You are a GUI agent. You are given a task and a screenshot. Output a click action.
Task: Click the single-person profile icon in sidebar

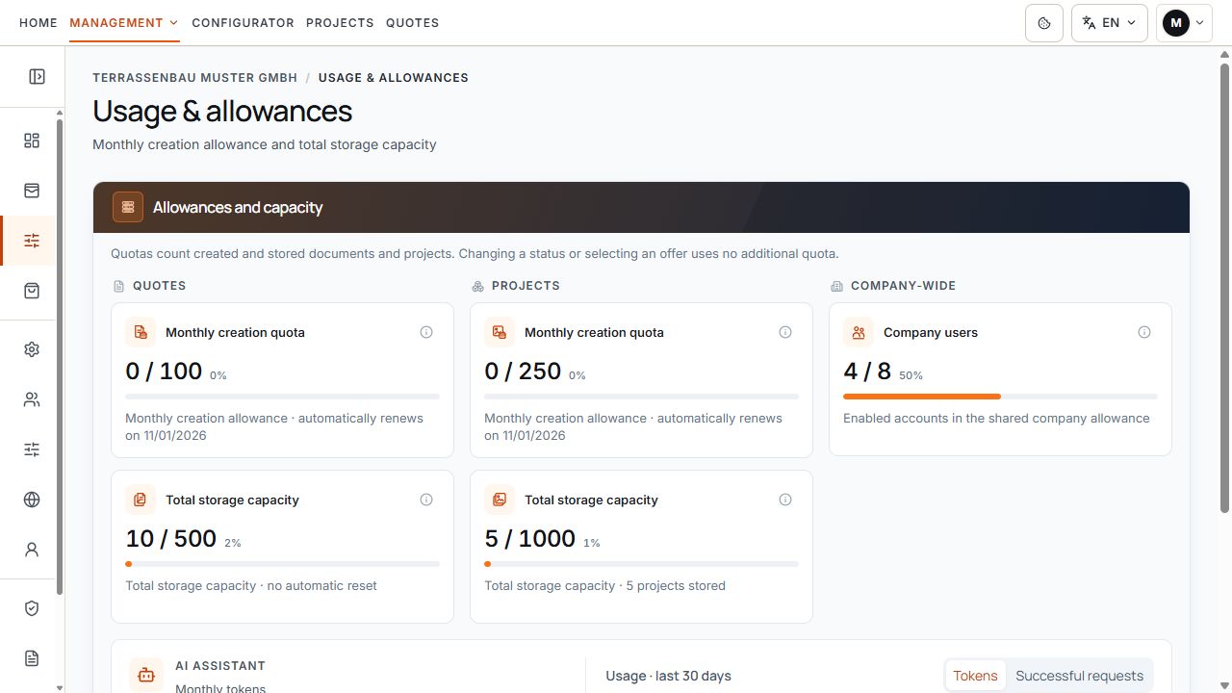(32, 550)
